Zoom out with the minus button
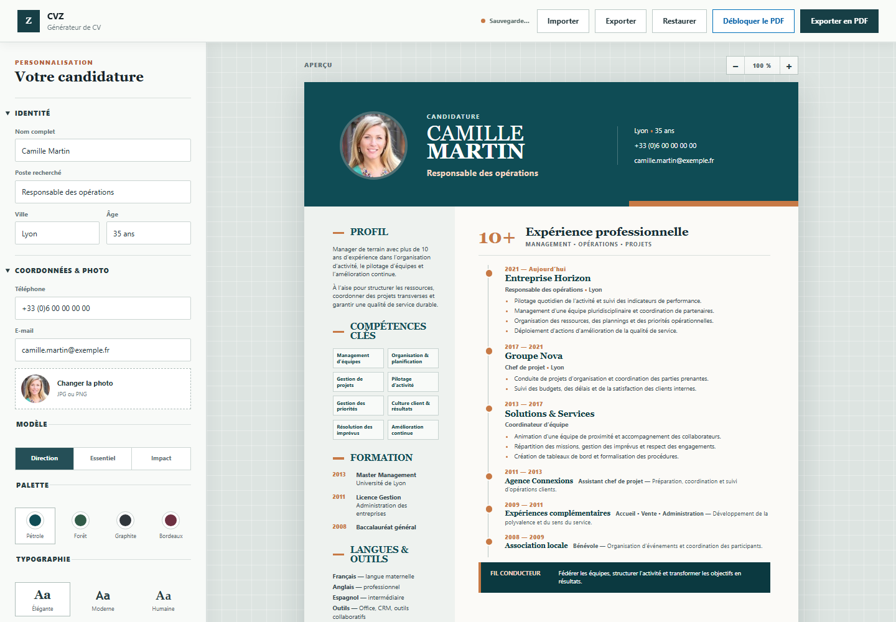Image resolution: width=896 pixels, height=622 pixels. [735, 66]
